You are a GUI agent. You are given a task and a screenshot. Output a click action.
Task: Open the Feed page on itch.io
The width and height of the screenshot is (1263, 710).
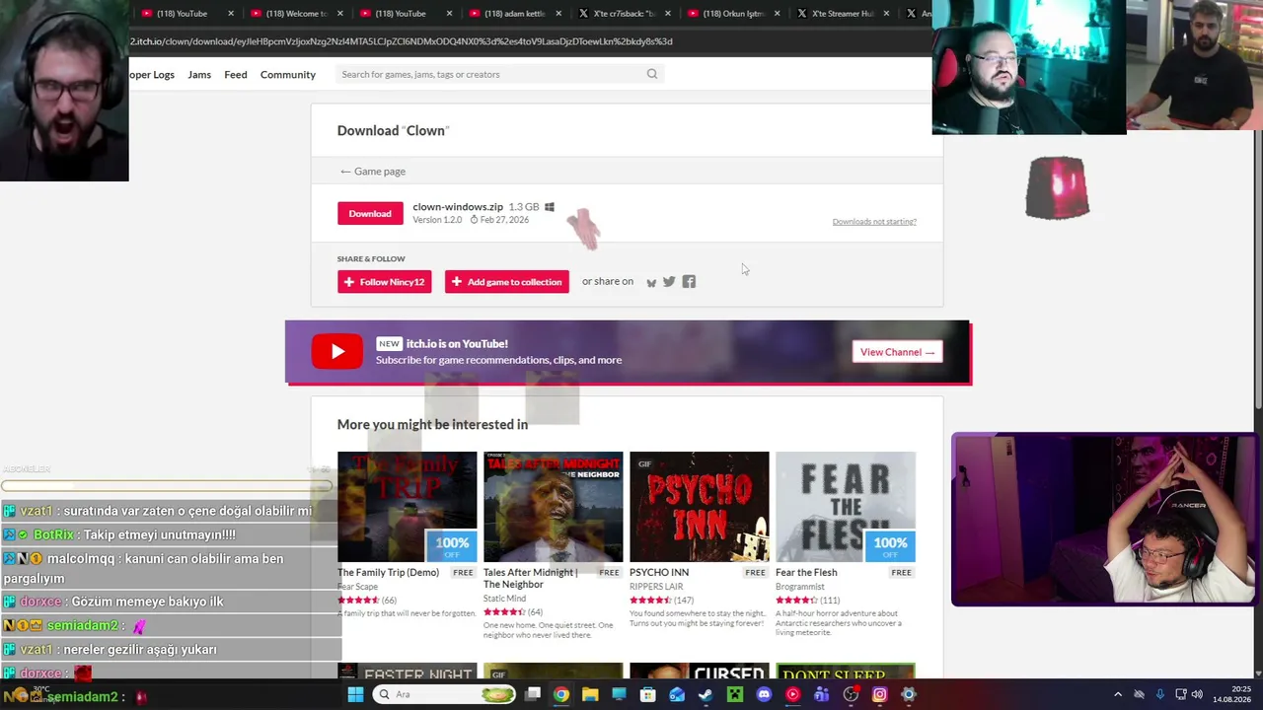pos(236,75)
